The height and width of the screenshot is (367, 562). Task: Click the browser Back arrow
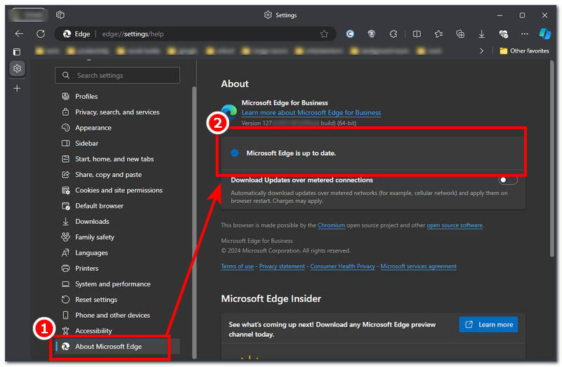coord(19,34)
